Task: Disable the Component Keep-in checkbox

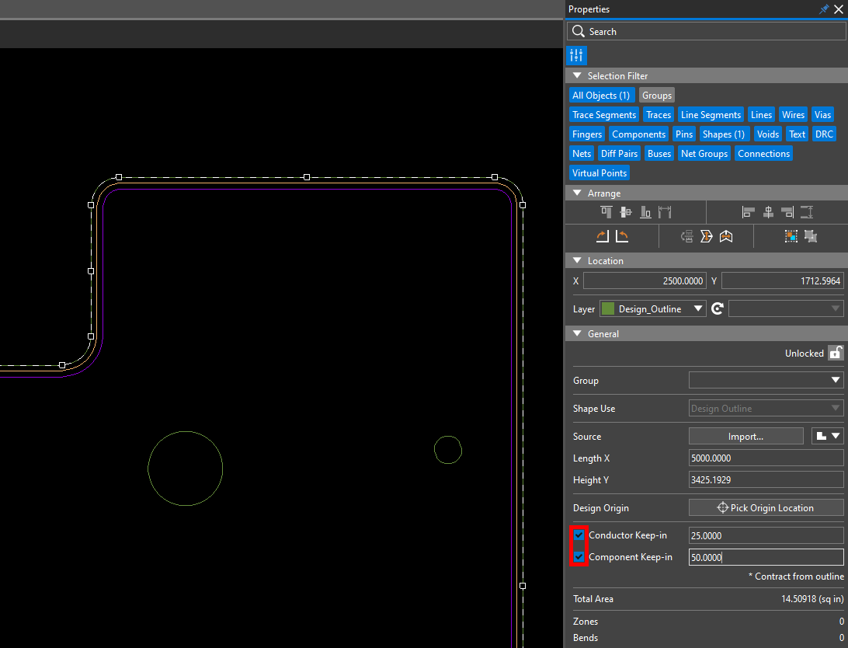Action: [x=579, y=557]
